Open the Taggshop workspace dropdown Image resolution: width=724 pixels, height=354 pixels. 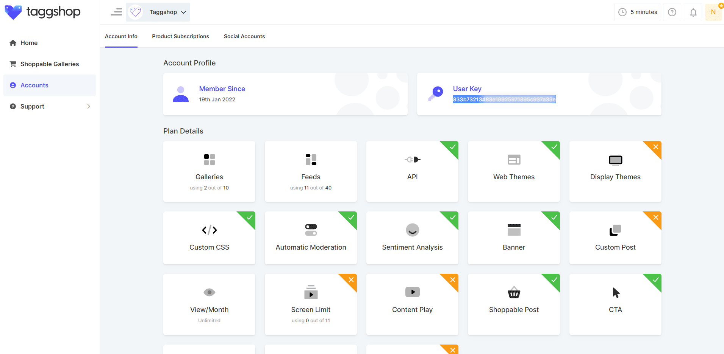click(x=158, y=12)
